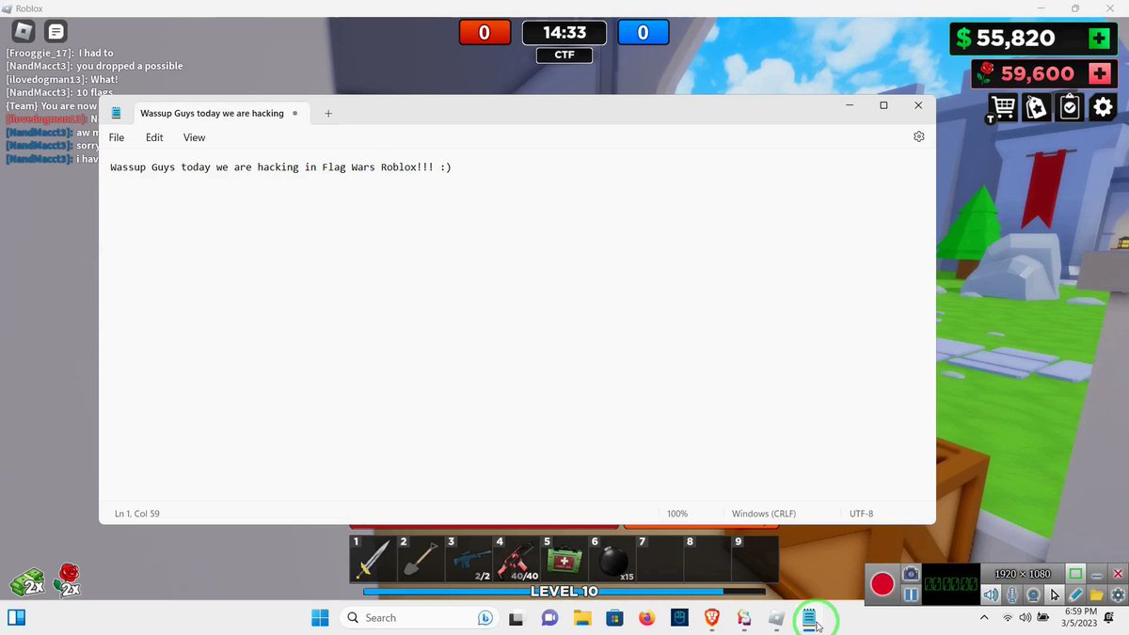
Task: Click the blue team score
Action: [x=643, y=32]
